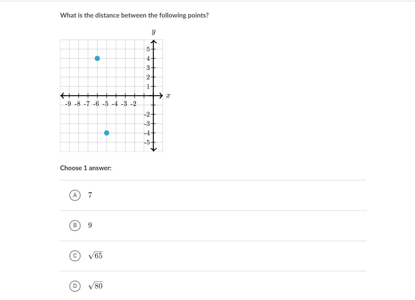Click the square root of 65 answer
This screenshot has width=415, height=300.
click(96, 256)
